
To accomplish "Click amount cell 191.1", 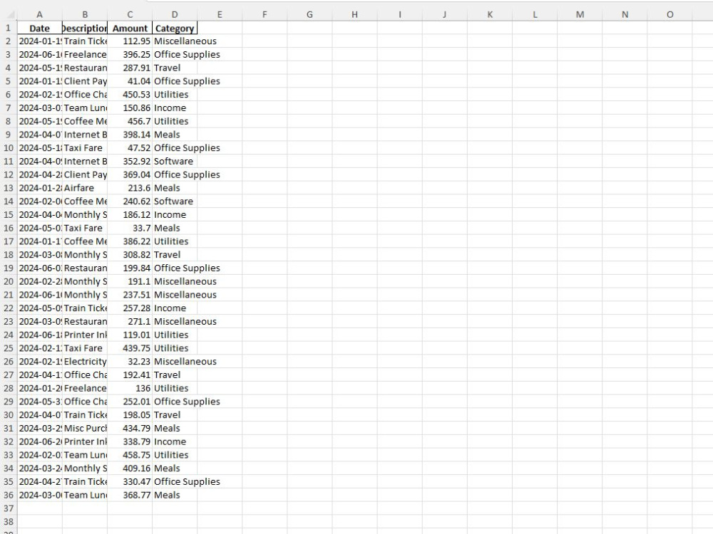I will [x=130, y=281].
